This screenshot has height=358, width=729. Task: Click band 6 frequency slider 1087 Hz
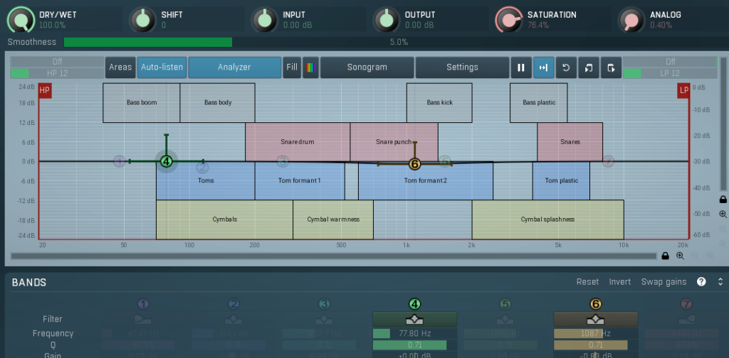pyautogui.click(x=596, y=333)
